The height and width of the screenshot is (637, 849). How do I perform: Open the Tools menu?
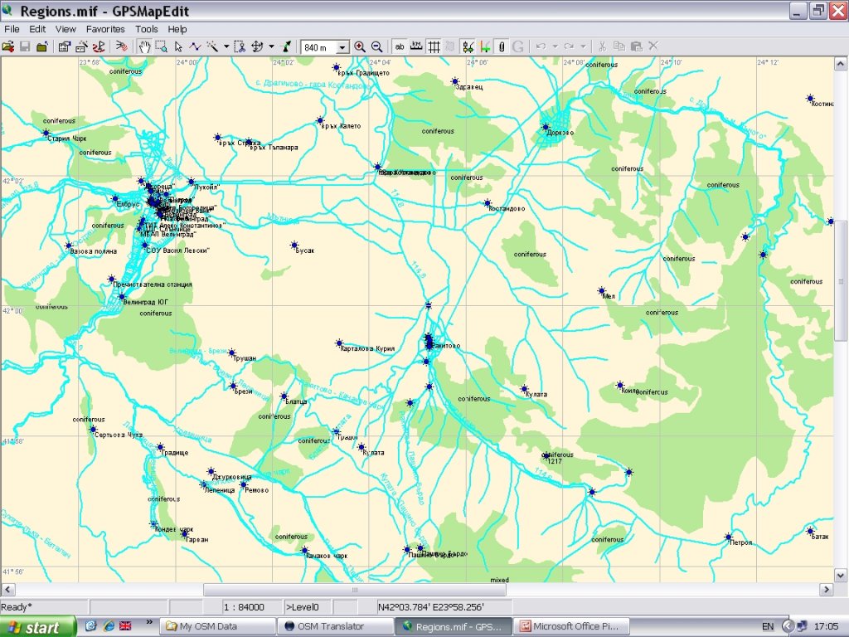pos(147,29)
